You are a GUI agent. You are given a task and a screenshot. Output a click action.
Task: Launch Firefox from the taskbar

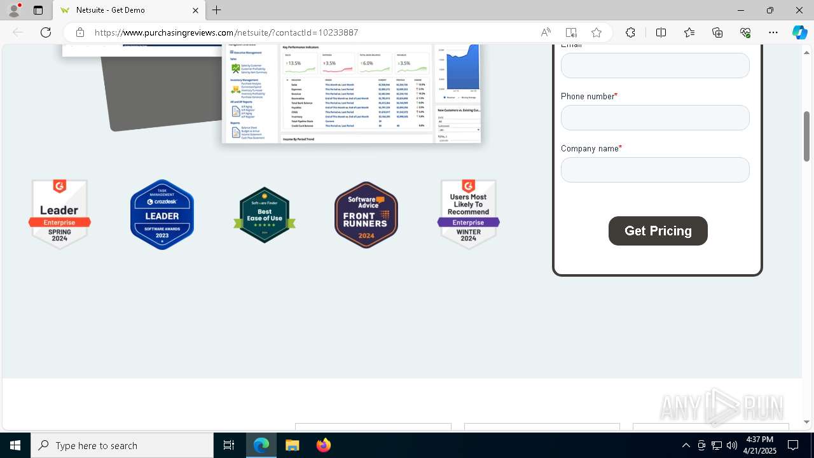tap(323, 445)
